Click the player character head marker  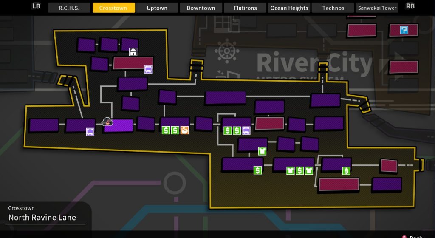(107, 122)
